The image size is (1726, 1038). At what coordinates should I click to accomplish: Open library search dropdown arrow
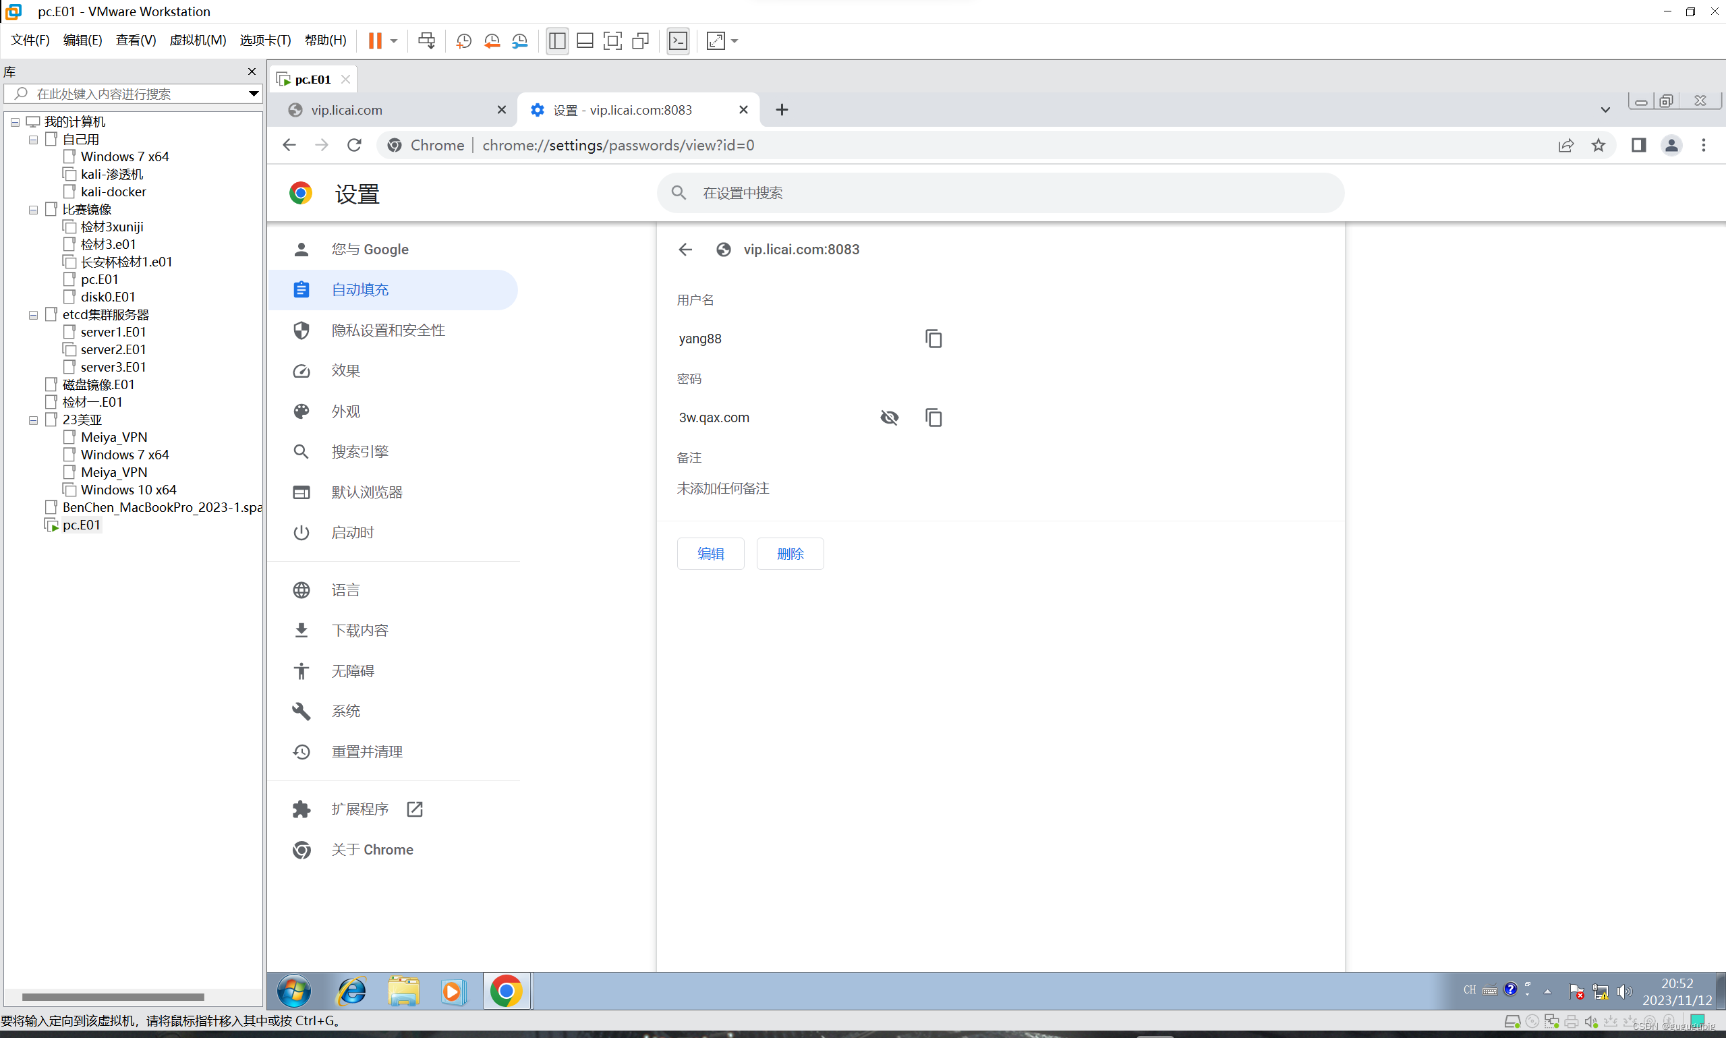point(253,94)
